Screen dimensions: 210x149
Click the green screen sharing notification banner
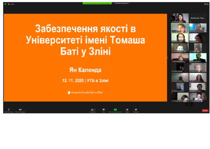point(96,3)
